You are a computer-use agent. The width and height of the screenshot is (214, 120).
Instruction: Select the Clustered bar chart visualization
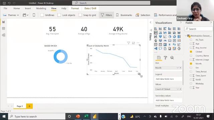tap(165, 29)
